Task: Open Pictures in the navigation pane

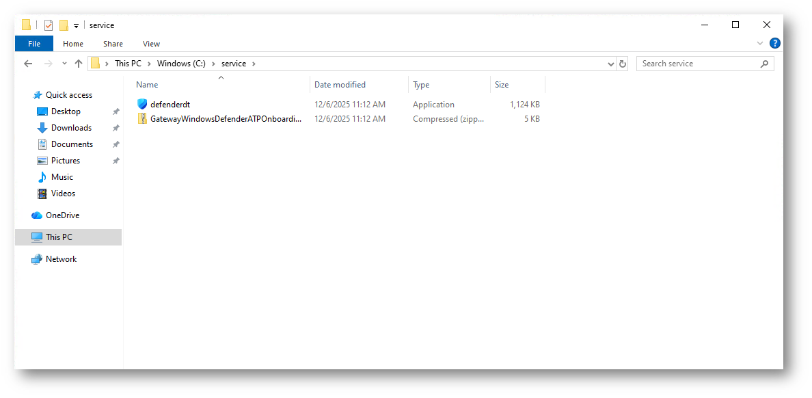Action: click(66, 161)
